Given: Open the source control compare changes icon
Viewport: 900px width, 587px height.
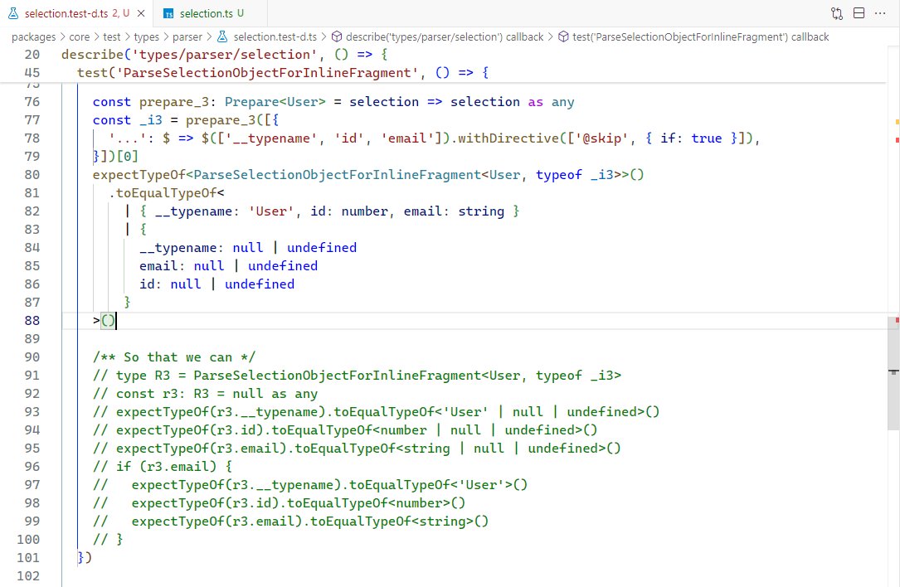Looking at the screenshot, I should pos(837,13).
